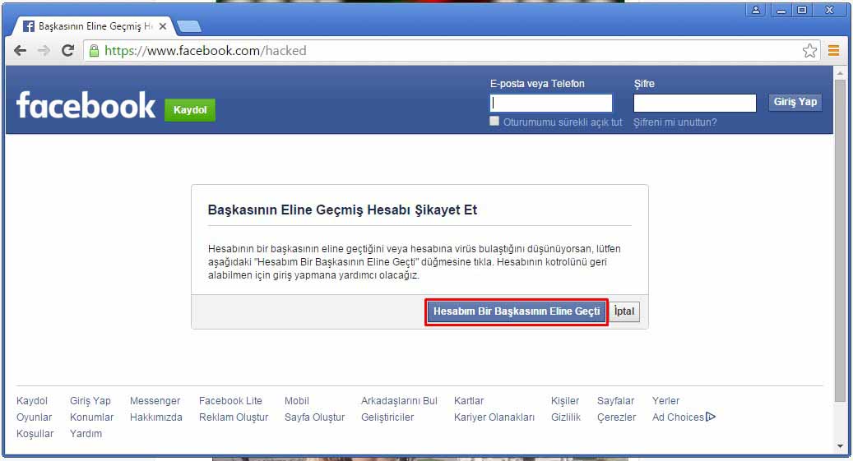This screenshot has height=461, width=853.
Task: Click the Şifre password field
Action: click(694, 103)
